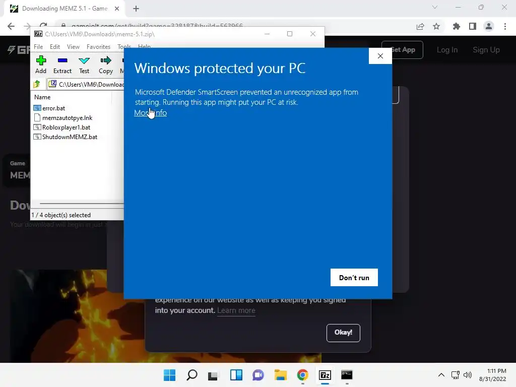This screenshot has height=387, width=516.
Task: Click the Copy arrow icon in 7-Zip
Action: pos(106,60)
